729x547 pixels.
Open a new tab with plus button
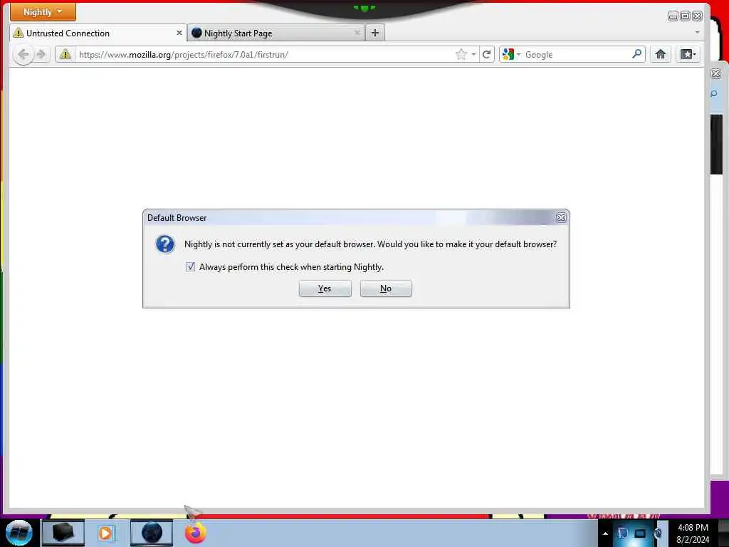pyautogui.click(x=375, y=33)
